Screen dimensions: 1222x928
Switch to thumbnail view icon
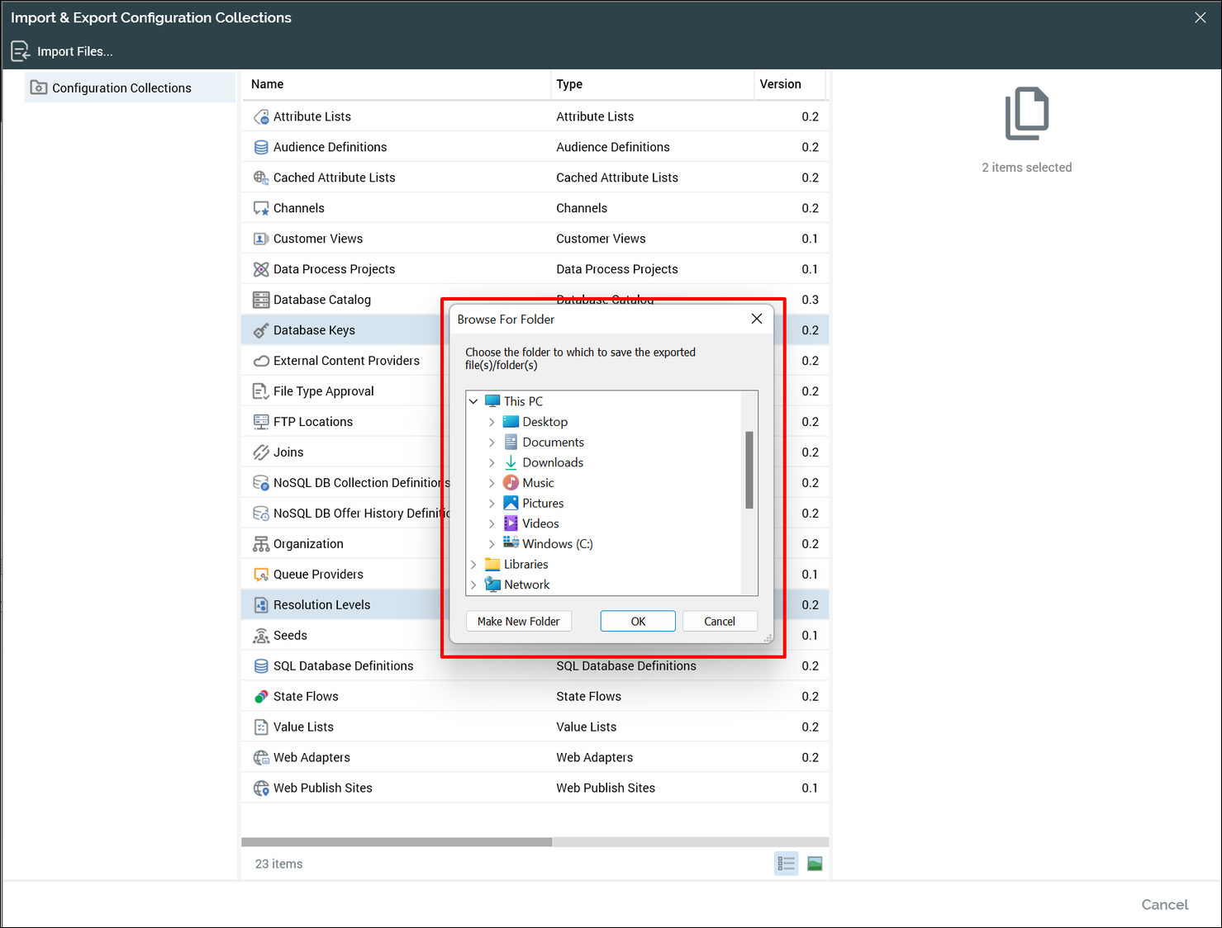(x=815, y=864)
